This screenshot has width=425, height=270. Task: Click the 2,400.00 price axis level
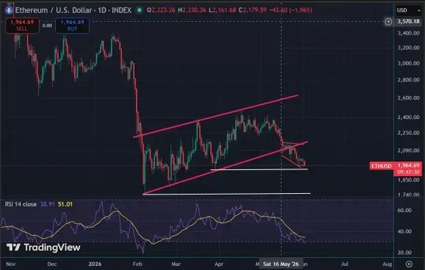click(408, 117)
